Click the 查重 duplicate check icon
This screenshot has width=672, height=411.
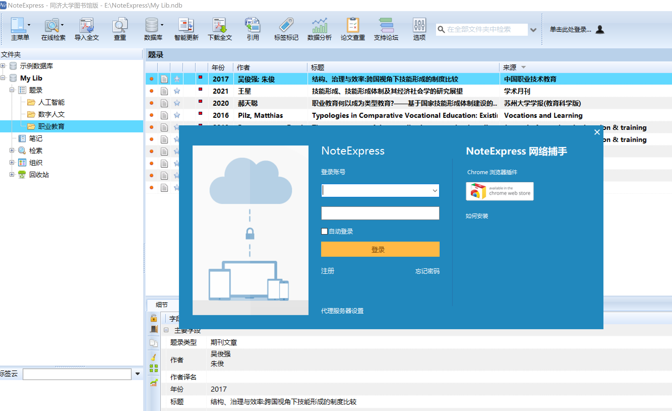120,25
